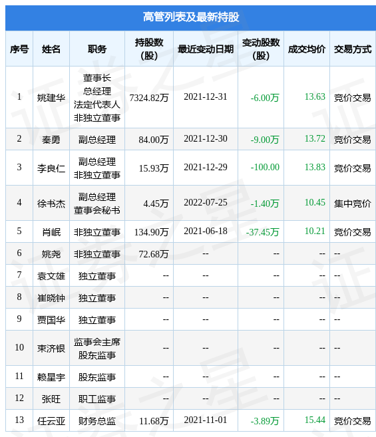The height and width of the screenshot is (437, 376).
Task: Click the 持股数(股) column header
Action: [x=149, y=49]
